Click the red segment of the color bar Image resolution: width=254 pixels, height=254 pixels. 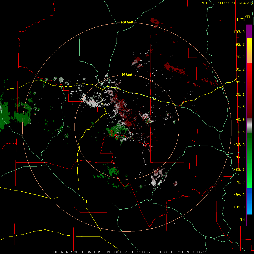click(249, 90)
